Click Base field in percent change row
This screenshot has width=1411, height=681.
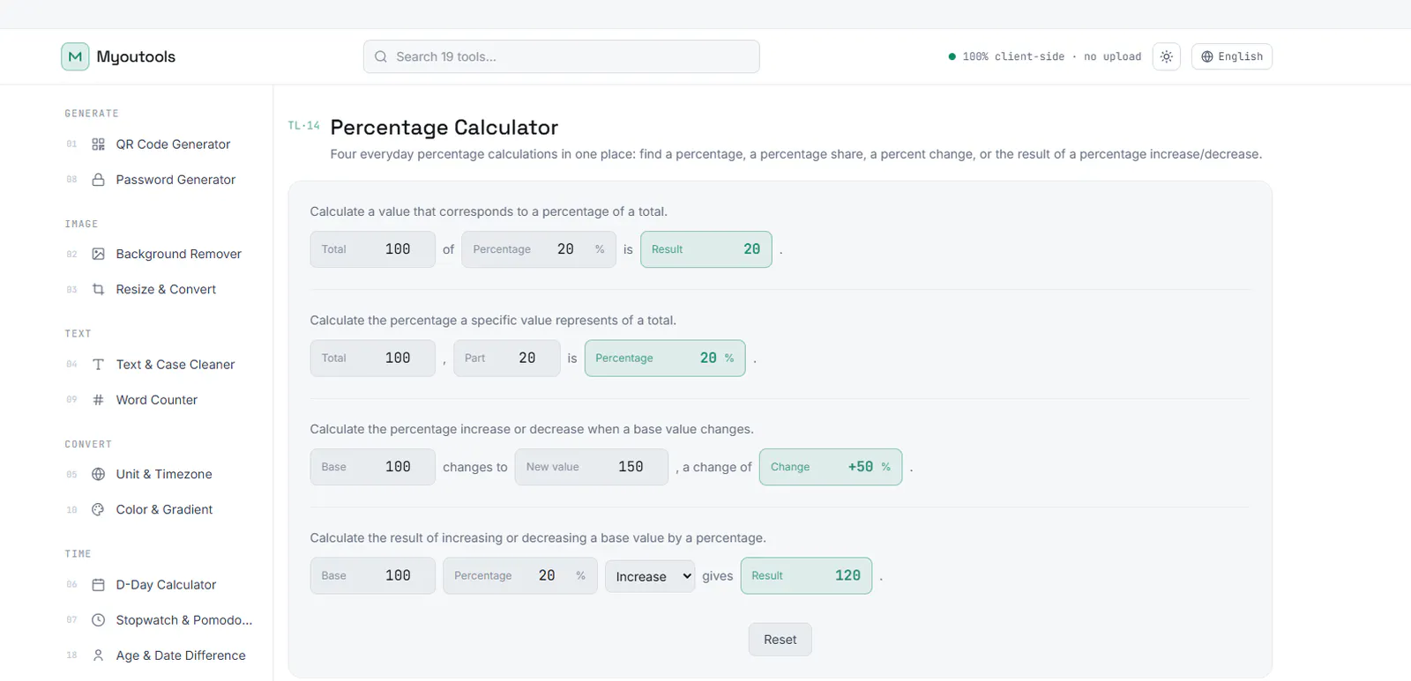[x=372, y=467]
